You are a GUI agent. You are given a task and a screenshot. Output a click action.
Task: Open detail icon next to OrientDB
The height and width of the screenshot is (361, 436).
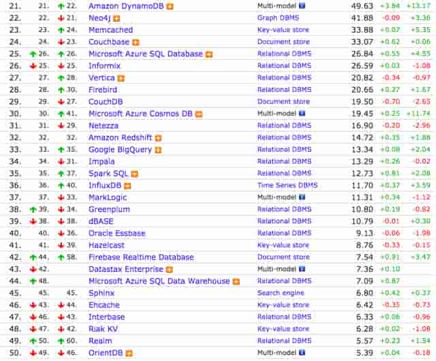point(129,354)
